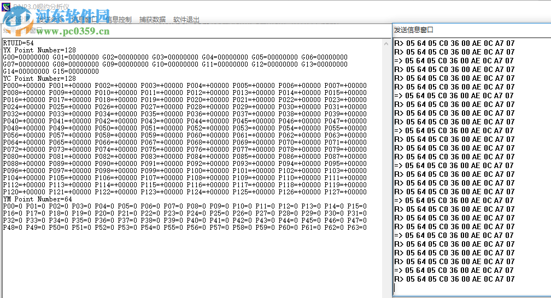Click the P127=+00000 value
Image resolution: width=551 pixels, height=298 pixels.
coord(345,192)
